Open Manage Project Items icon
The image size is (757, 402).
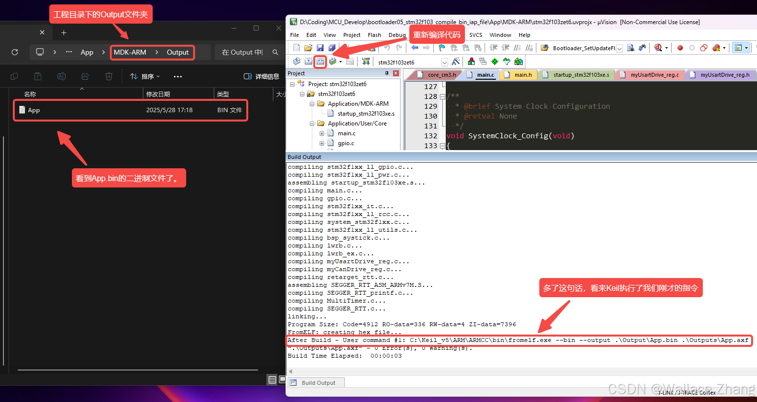[x=471, y=62]
